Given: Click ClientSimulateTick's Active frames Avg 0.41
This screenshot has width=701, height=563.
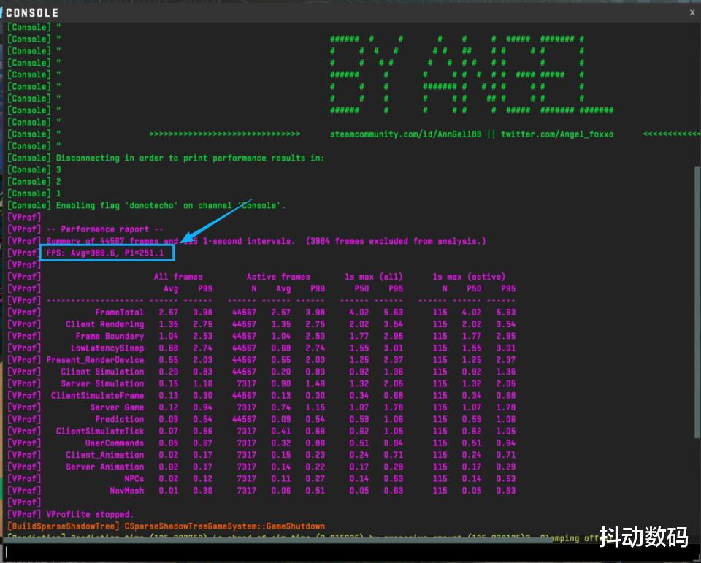Looking at the screenshot, I should coord(280,432).
